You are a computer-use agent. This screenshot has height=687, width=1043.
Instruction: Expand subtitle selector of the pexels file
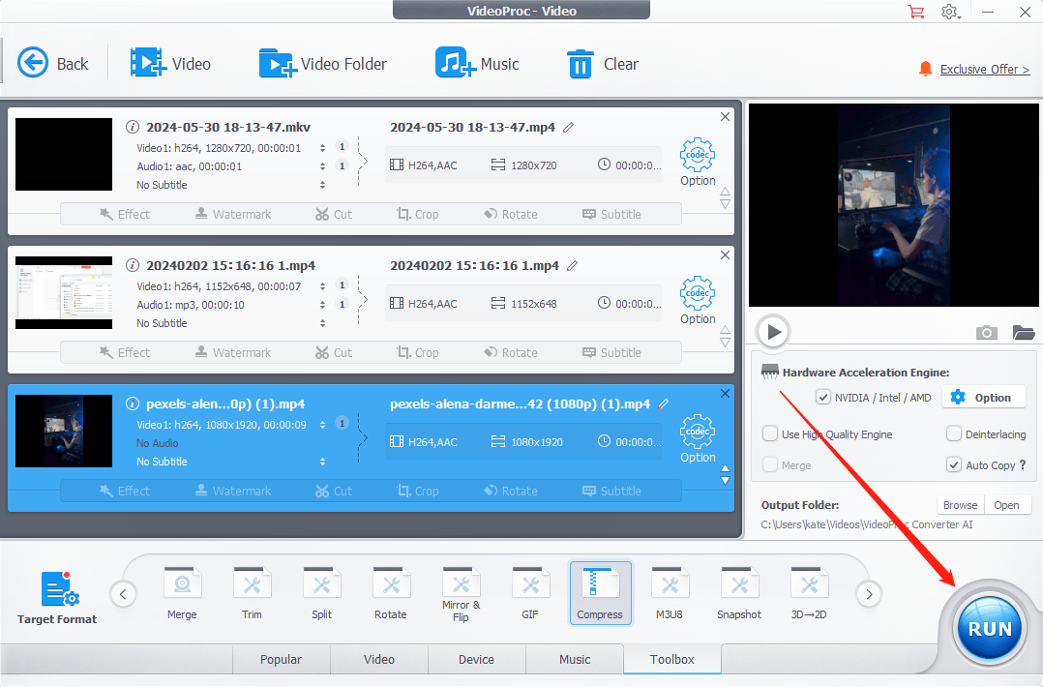coord(322,462)
